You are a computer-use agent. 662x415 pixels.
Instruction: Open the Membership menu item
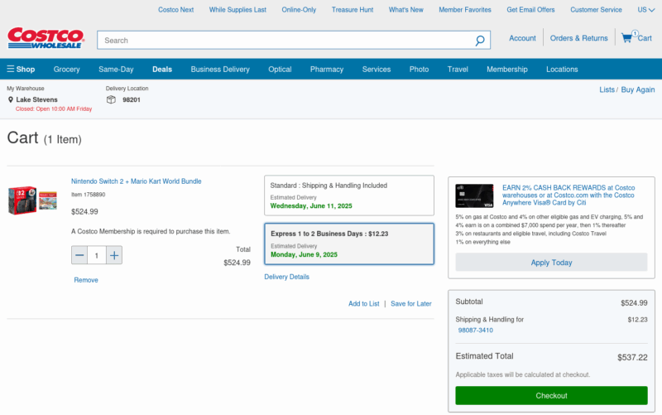507,70
